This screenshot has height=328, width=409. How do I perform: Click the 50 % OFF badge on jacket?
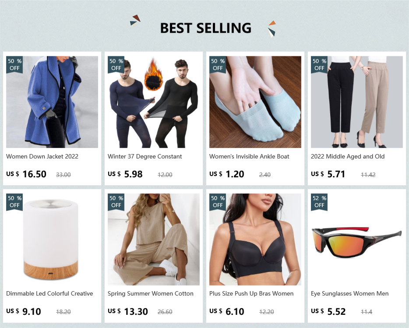tap(14, 64)
